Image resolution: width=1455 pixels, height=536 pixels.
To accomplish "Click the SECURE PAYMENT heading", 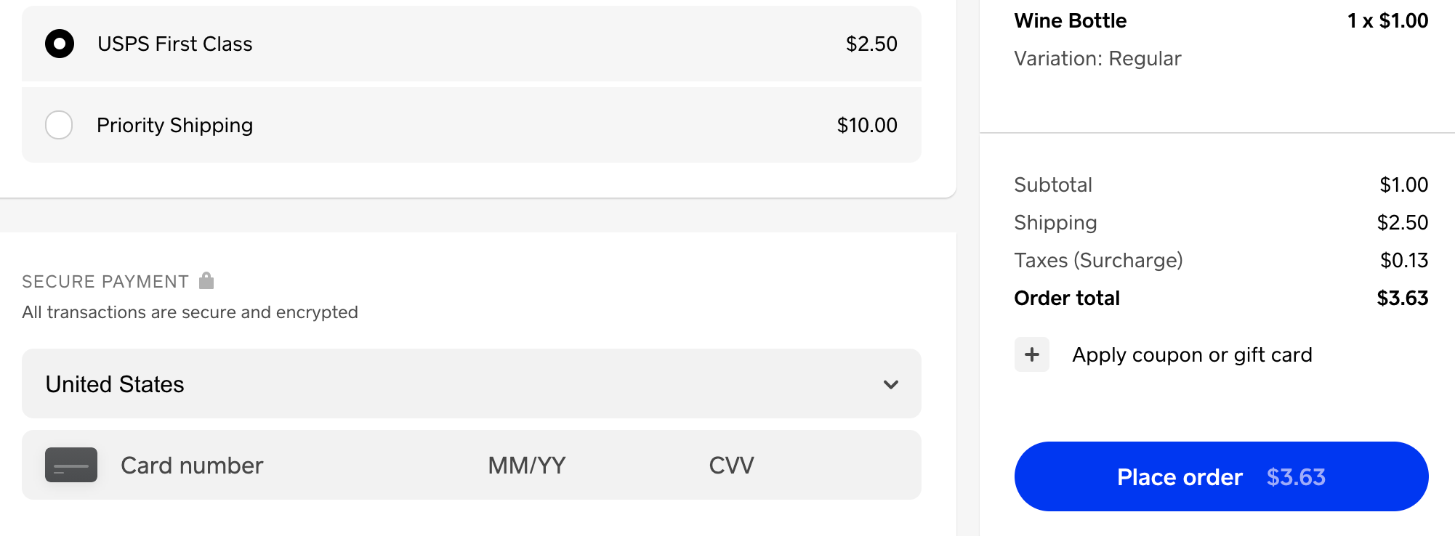I will coord(105,281).
